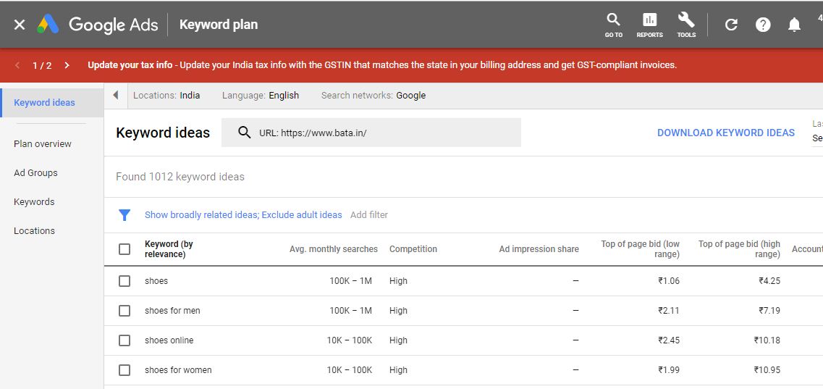Screen dimensions: 823x389
Task: Go to previous notification banner arrow
Action: (17, 65)
